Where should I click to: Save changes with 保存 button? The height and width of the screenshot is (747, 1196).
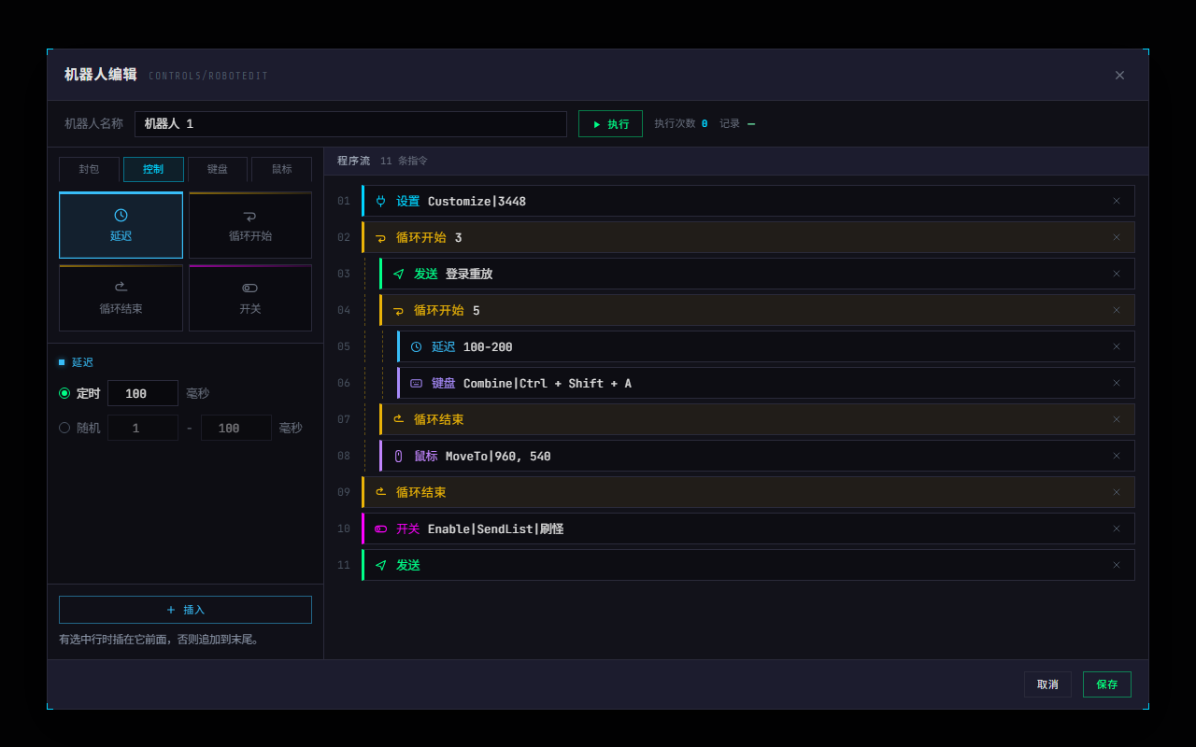pyautogui.click(x=1107, y=684)
